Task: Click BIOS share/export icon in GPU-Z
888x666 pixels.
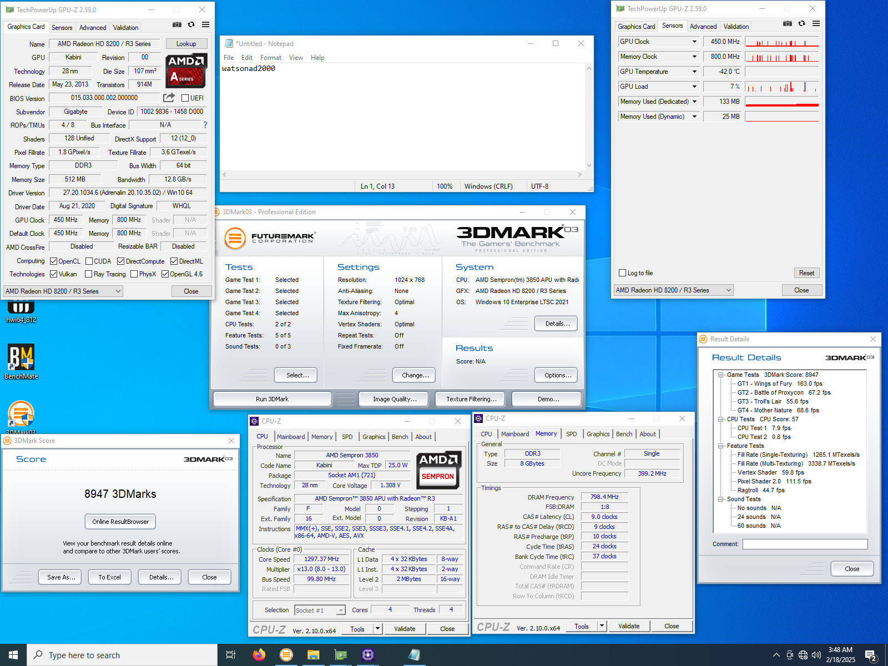Action: [169, 98]
